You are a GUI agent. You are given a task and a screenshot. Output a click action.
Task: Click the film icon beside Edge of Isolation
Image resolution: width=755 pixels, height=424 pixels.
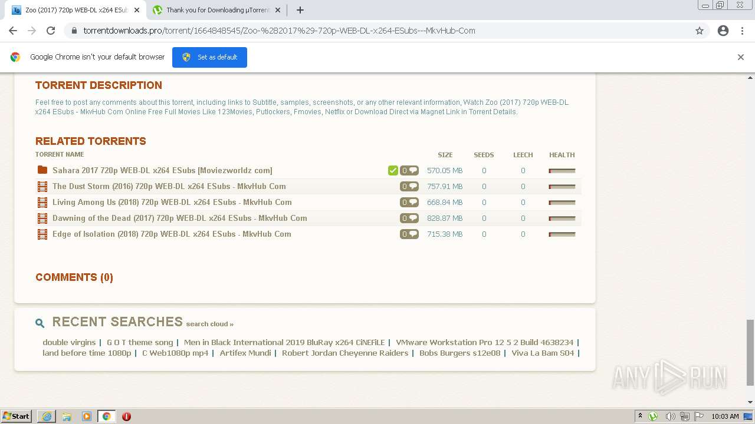tap(42, 234)
